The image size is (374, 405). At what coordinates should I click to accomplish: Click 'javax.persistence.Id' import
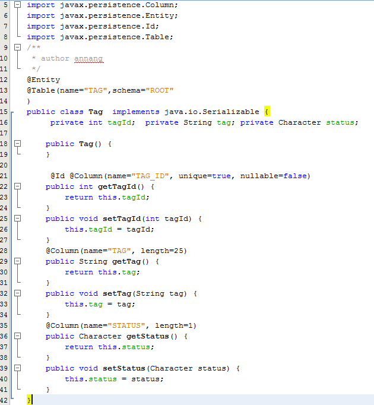[x=107, y=26]
